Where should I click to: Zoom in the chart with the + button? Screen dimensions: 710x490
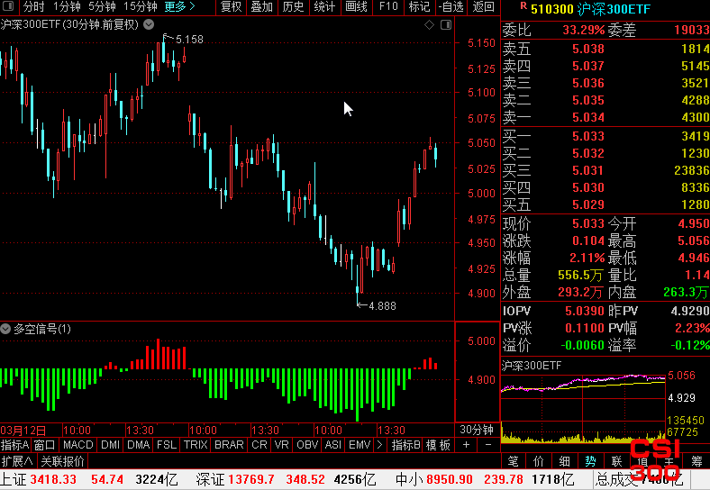coord(466,445)
